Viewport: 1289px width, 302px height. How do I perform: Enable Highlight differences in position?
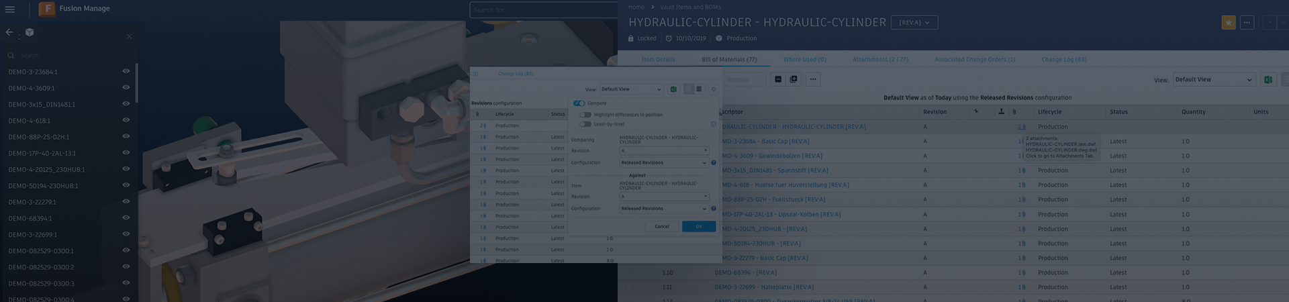tap(585, 115)
